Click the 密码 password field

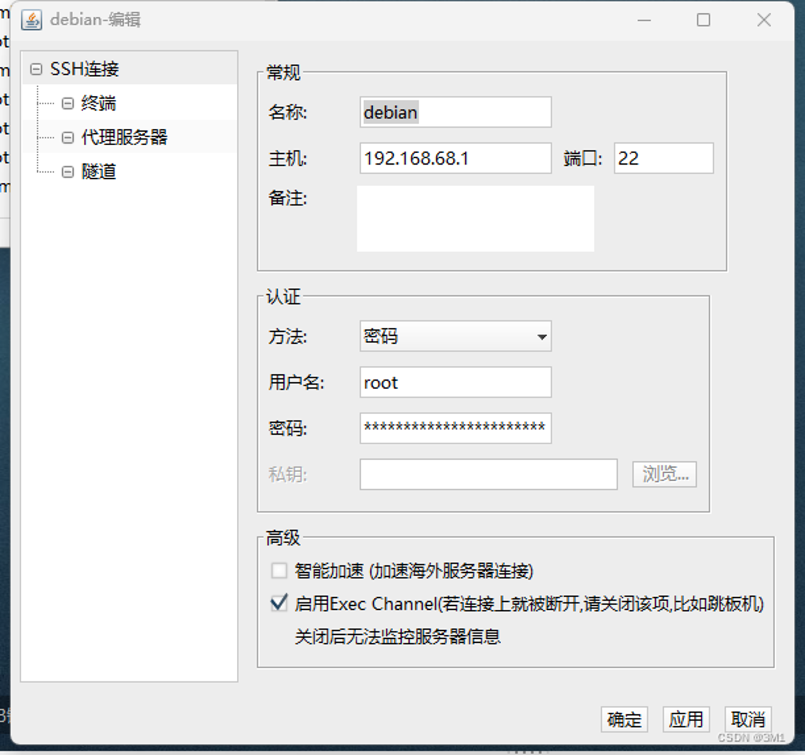(456, 428)
